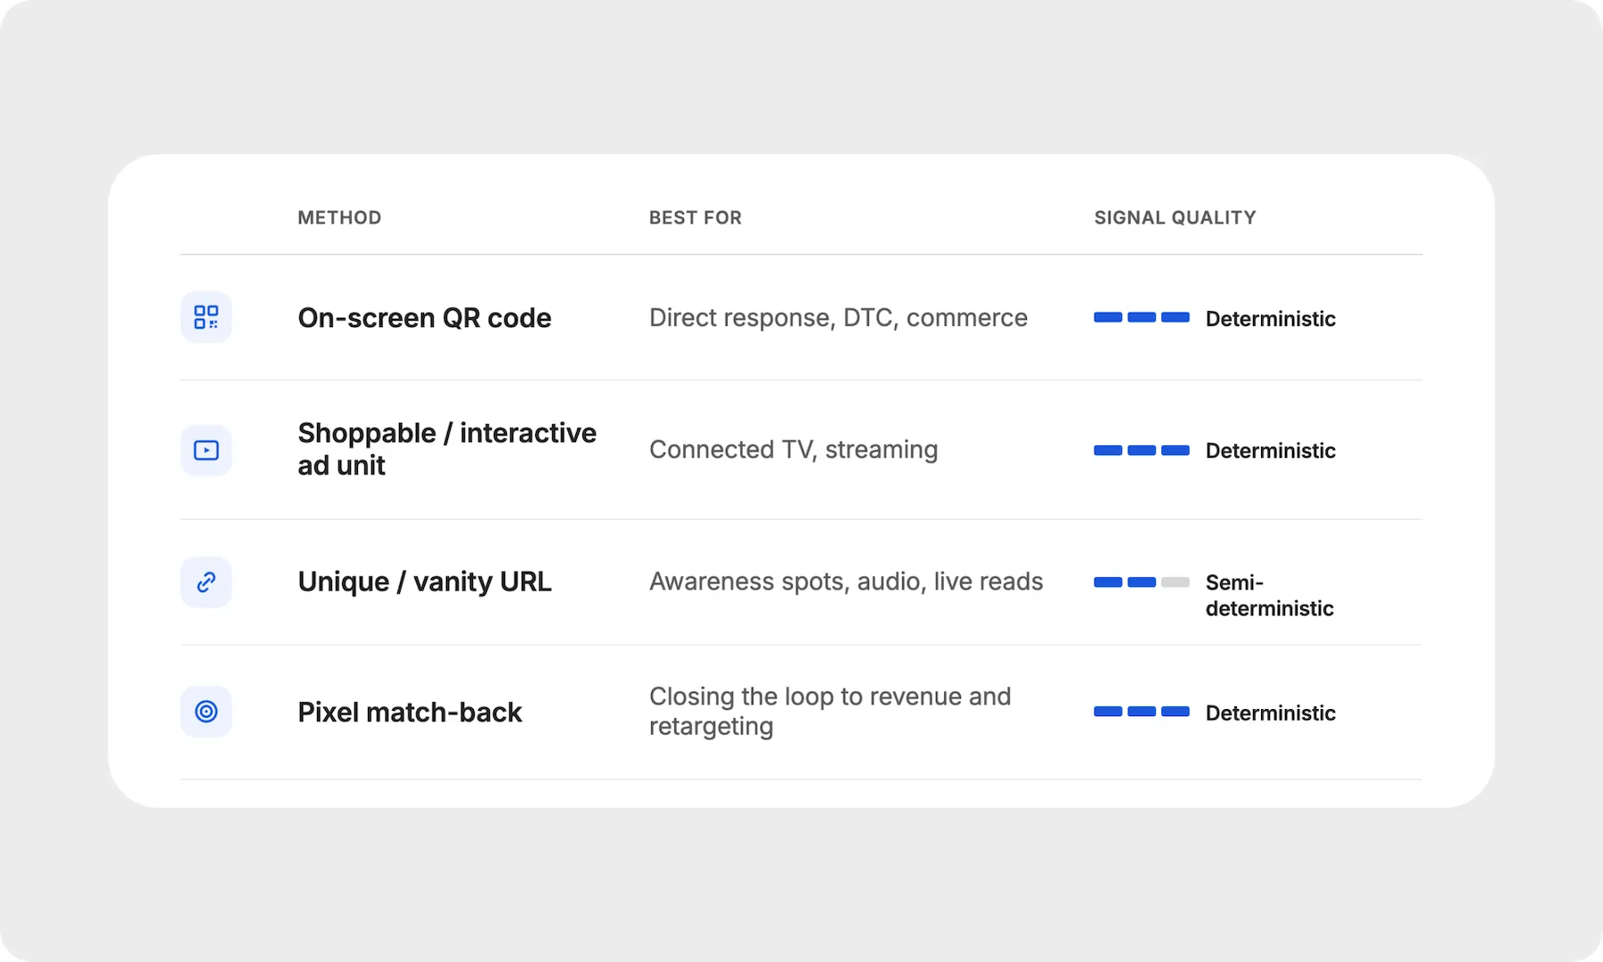Click Awareness spots, audio, live reads text
The width and height of the screenshot is (1603, 962).
(x=846, y=582)
